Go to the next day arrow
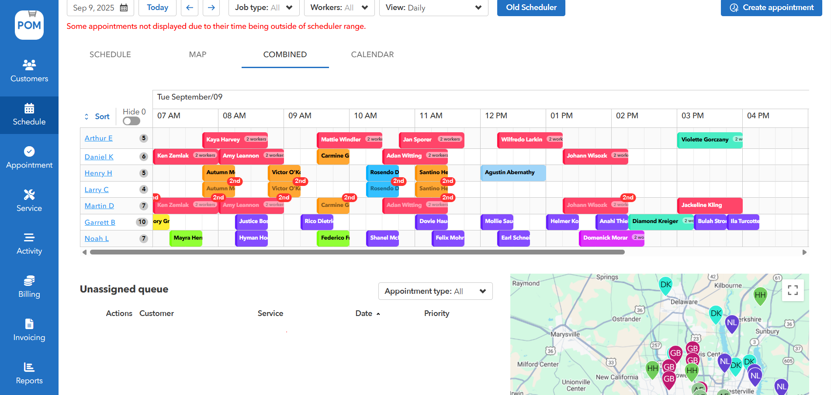The height and width of the screenshot is (395, 831). point(211,7)
